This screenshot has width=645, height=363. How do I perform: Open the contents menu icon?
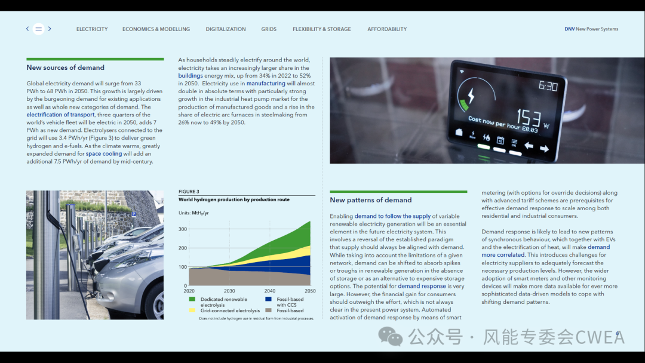(39, 29)
